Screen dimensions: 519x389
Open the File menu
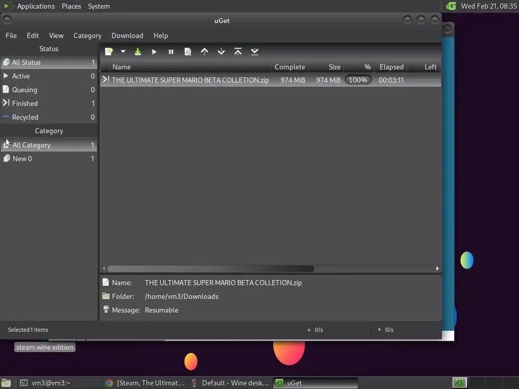pyautogui.click(x=11, y=35)
